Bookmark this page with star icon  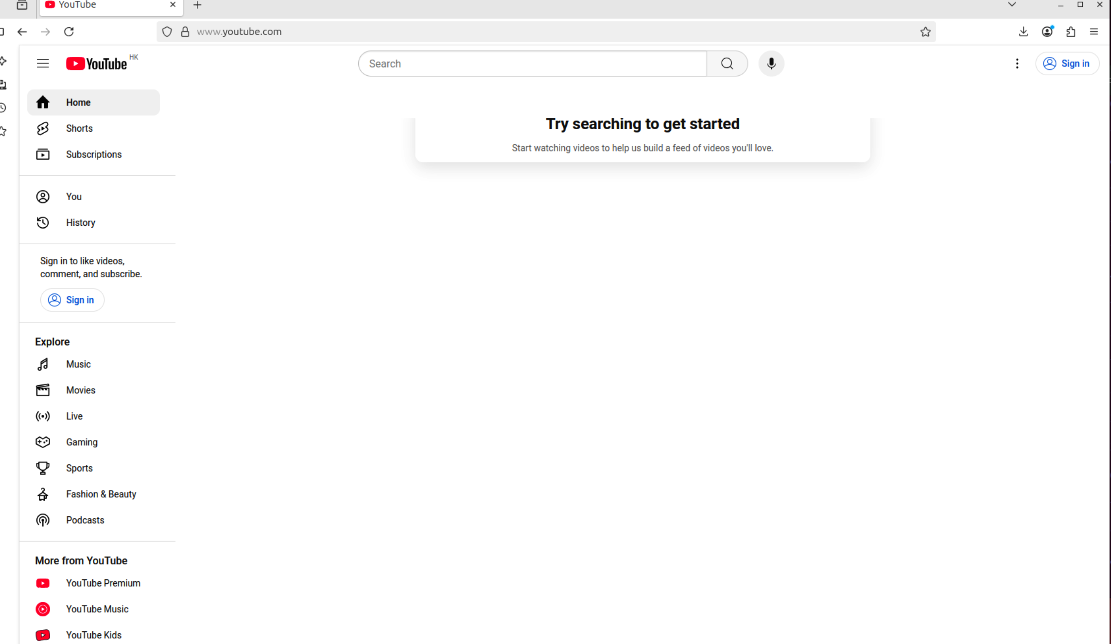tap(925, 32)
